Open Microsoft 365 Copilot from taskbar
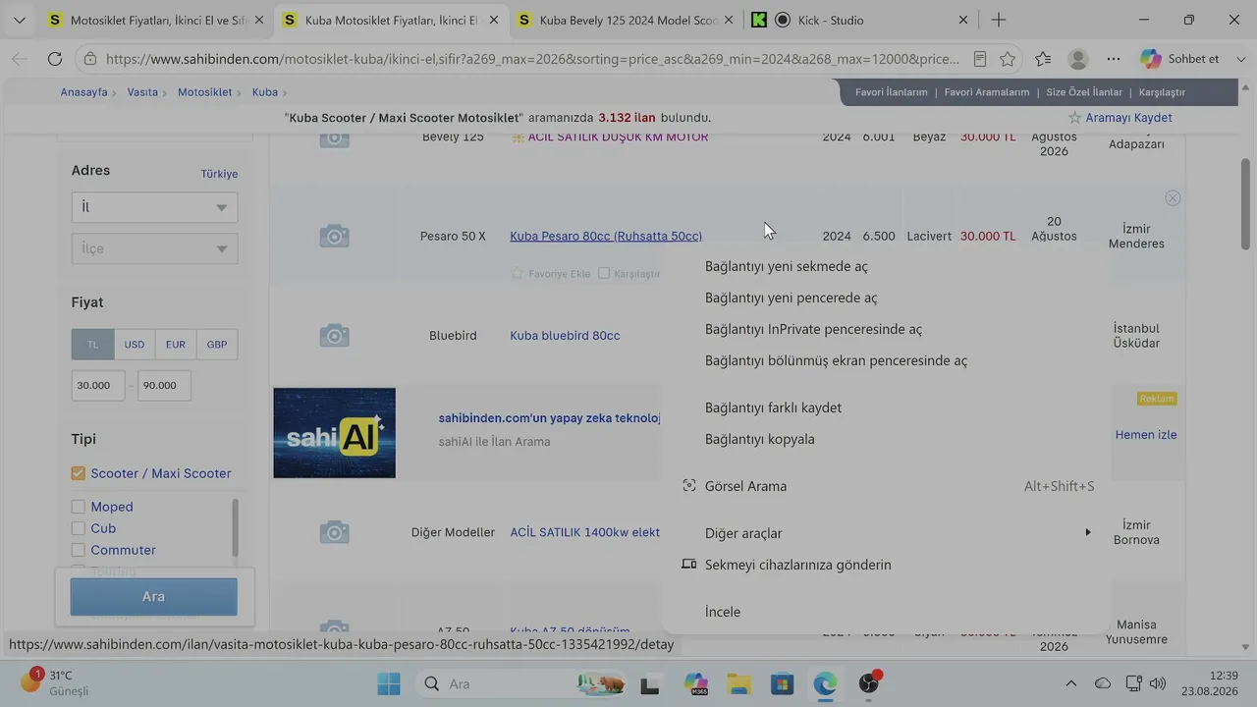The image size is (1257, 707). coord(696,683)
